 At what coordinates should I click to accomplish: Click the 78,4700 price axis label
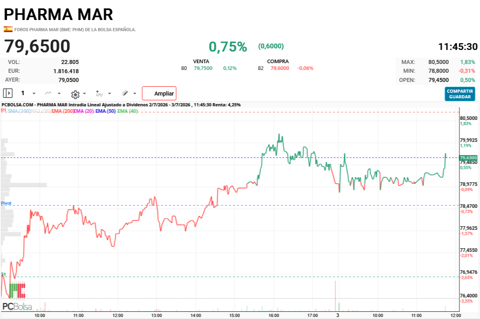(x=469, y=206)
